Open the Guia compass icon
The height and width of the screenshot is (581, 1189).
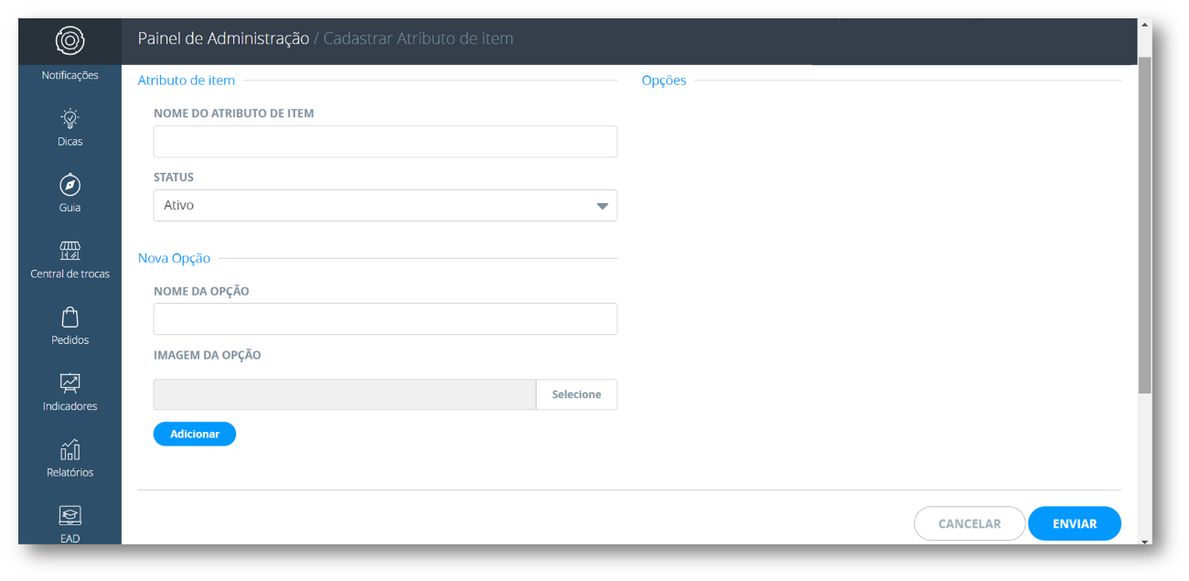(x=70, y=184)
